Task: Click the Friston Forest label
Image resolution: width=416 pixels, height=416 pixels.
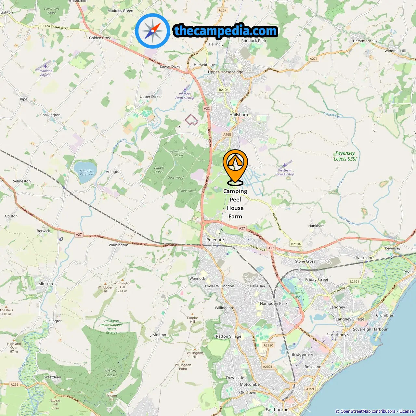Action: [110, 372]
